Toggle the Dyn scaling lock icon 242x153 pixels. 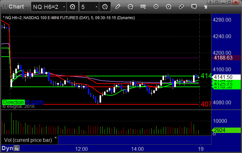16,148
